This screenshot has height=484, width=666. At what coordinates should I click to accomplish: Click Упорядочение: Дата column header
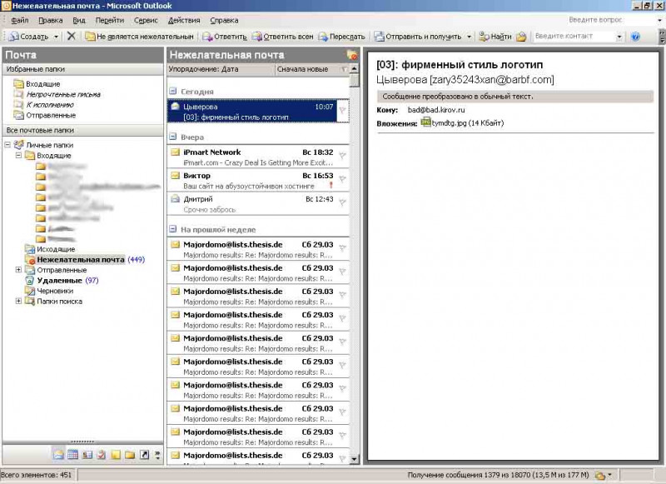221,69
